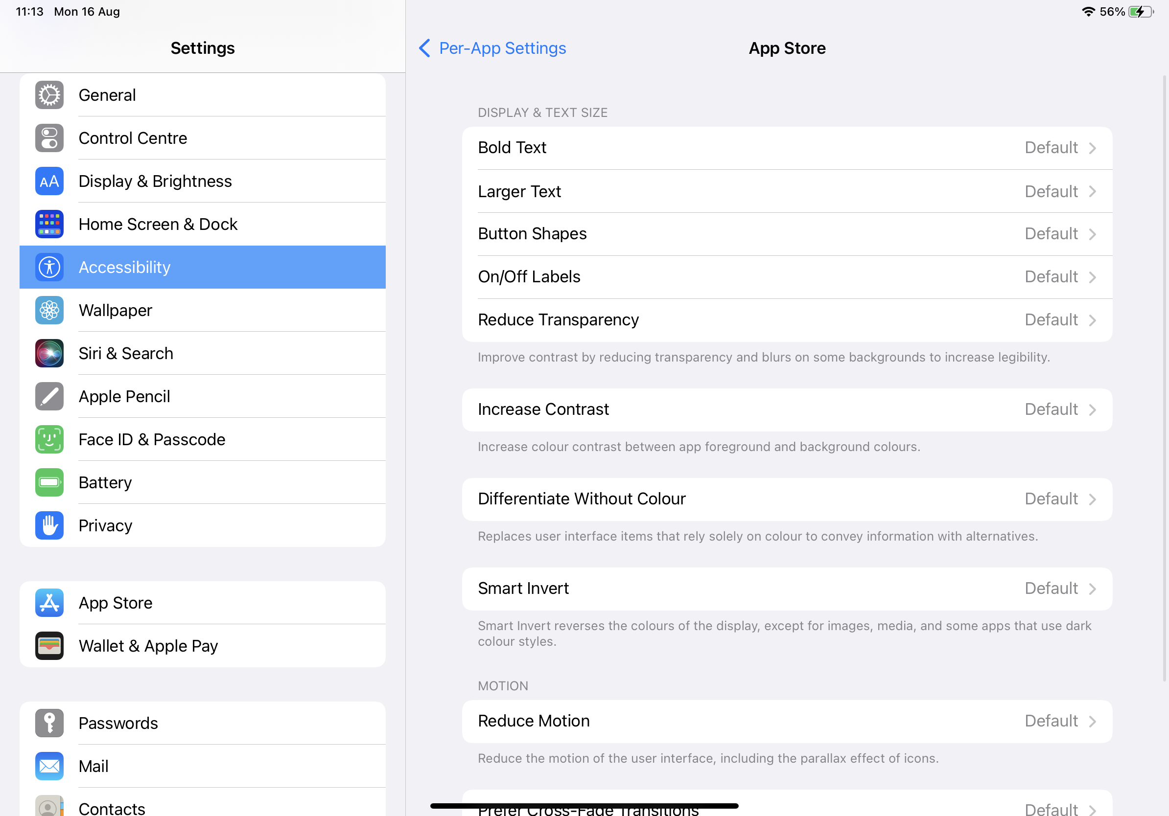This screenshot has height=816, width=1169.
Task: Open the Wallet & Apple Pay icon
Action: tap(49, 646)
